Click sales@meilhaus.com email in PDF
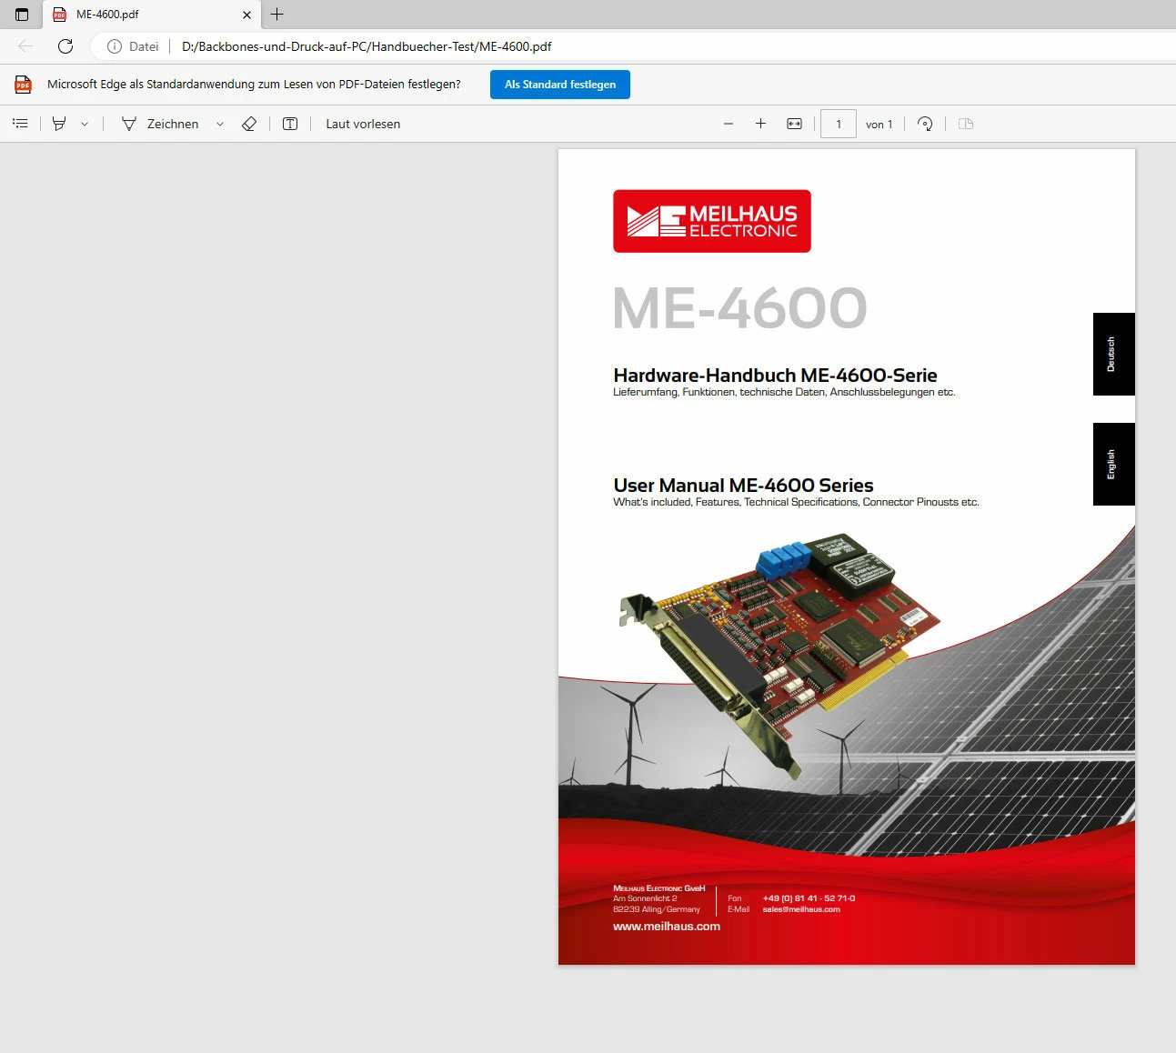Viewport: 1176px width, 1053px height. [x=801, y=909]
